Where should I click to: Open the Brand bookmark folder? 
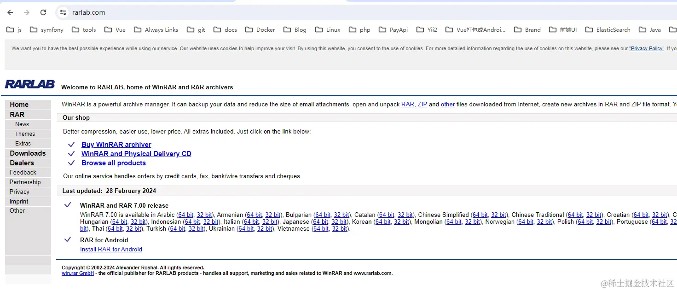tap(527, 29)
